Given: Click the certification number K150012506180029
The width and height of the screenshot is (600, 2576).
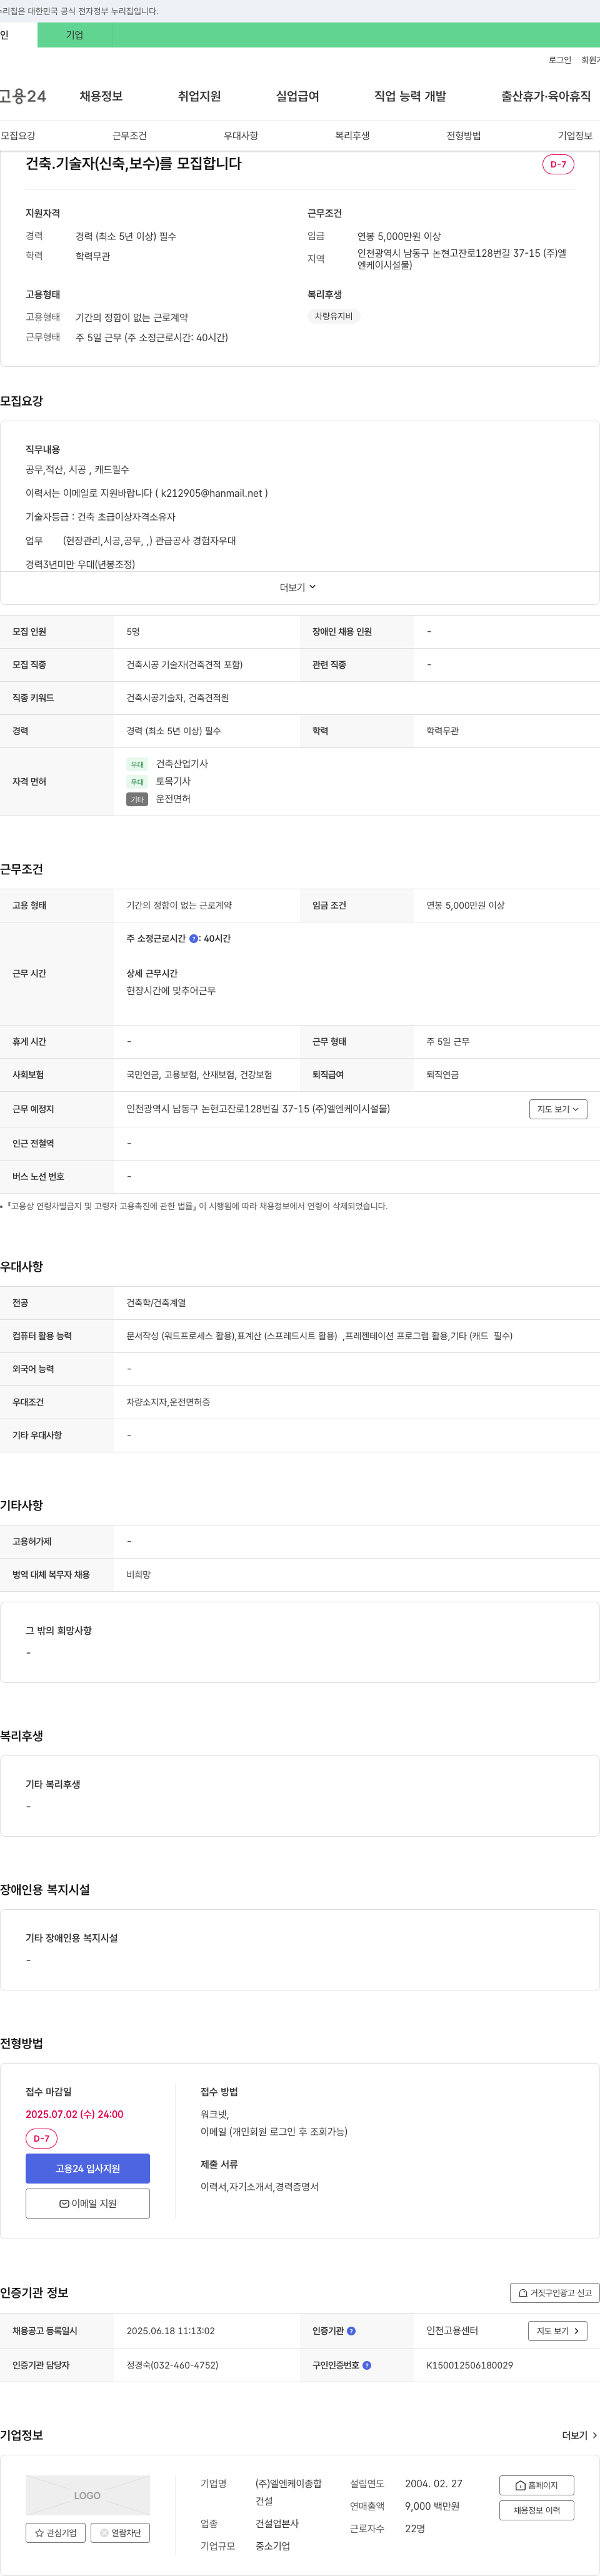Looking at the screenshot, I should coord(469,2365).
